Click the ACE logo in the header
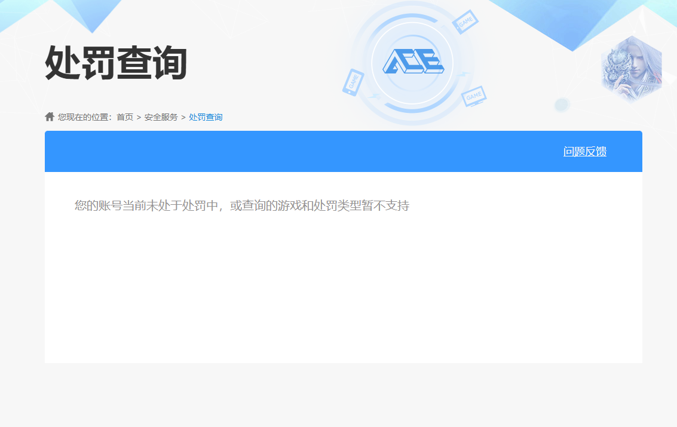677x427 pixels. pos(412,62)
